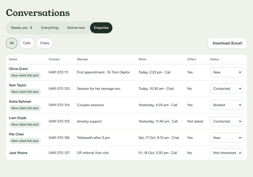Click Yesterday, 11:40 am · Call
Viewport: 253px width, 177px height.
(158, 121)
